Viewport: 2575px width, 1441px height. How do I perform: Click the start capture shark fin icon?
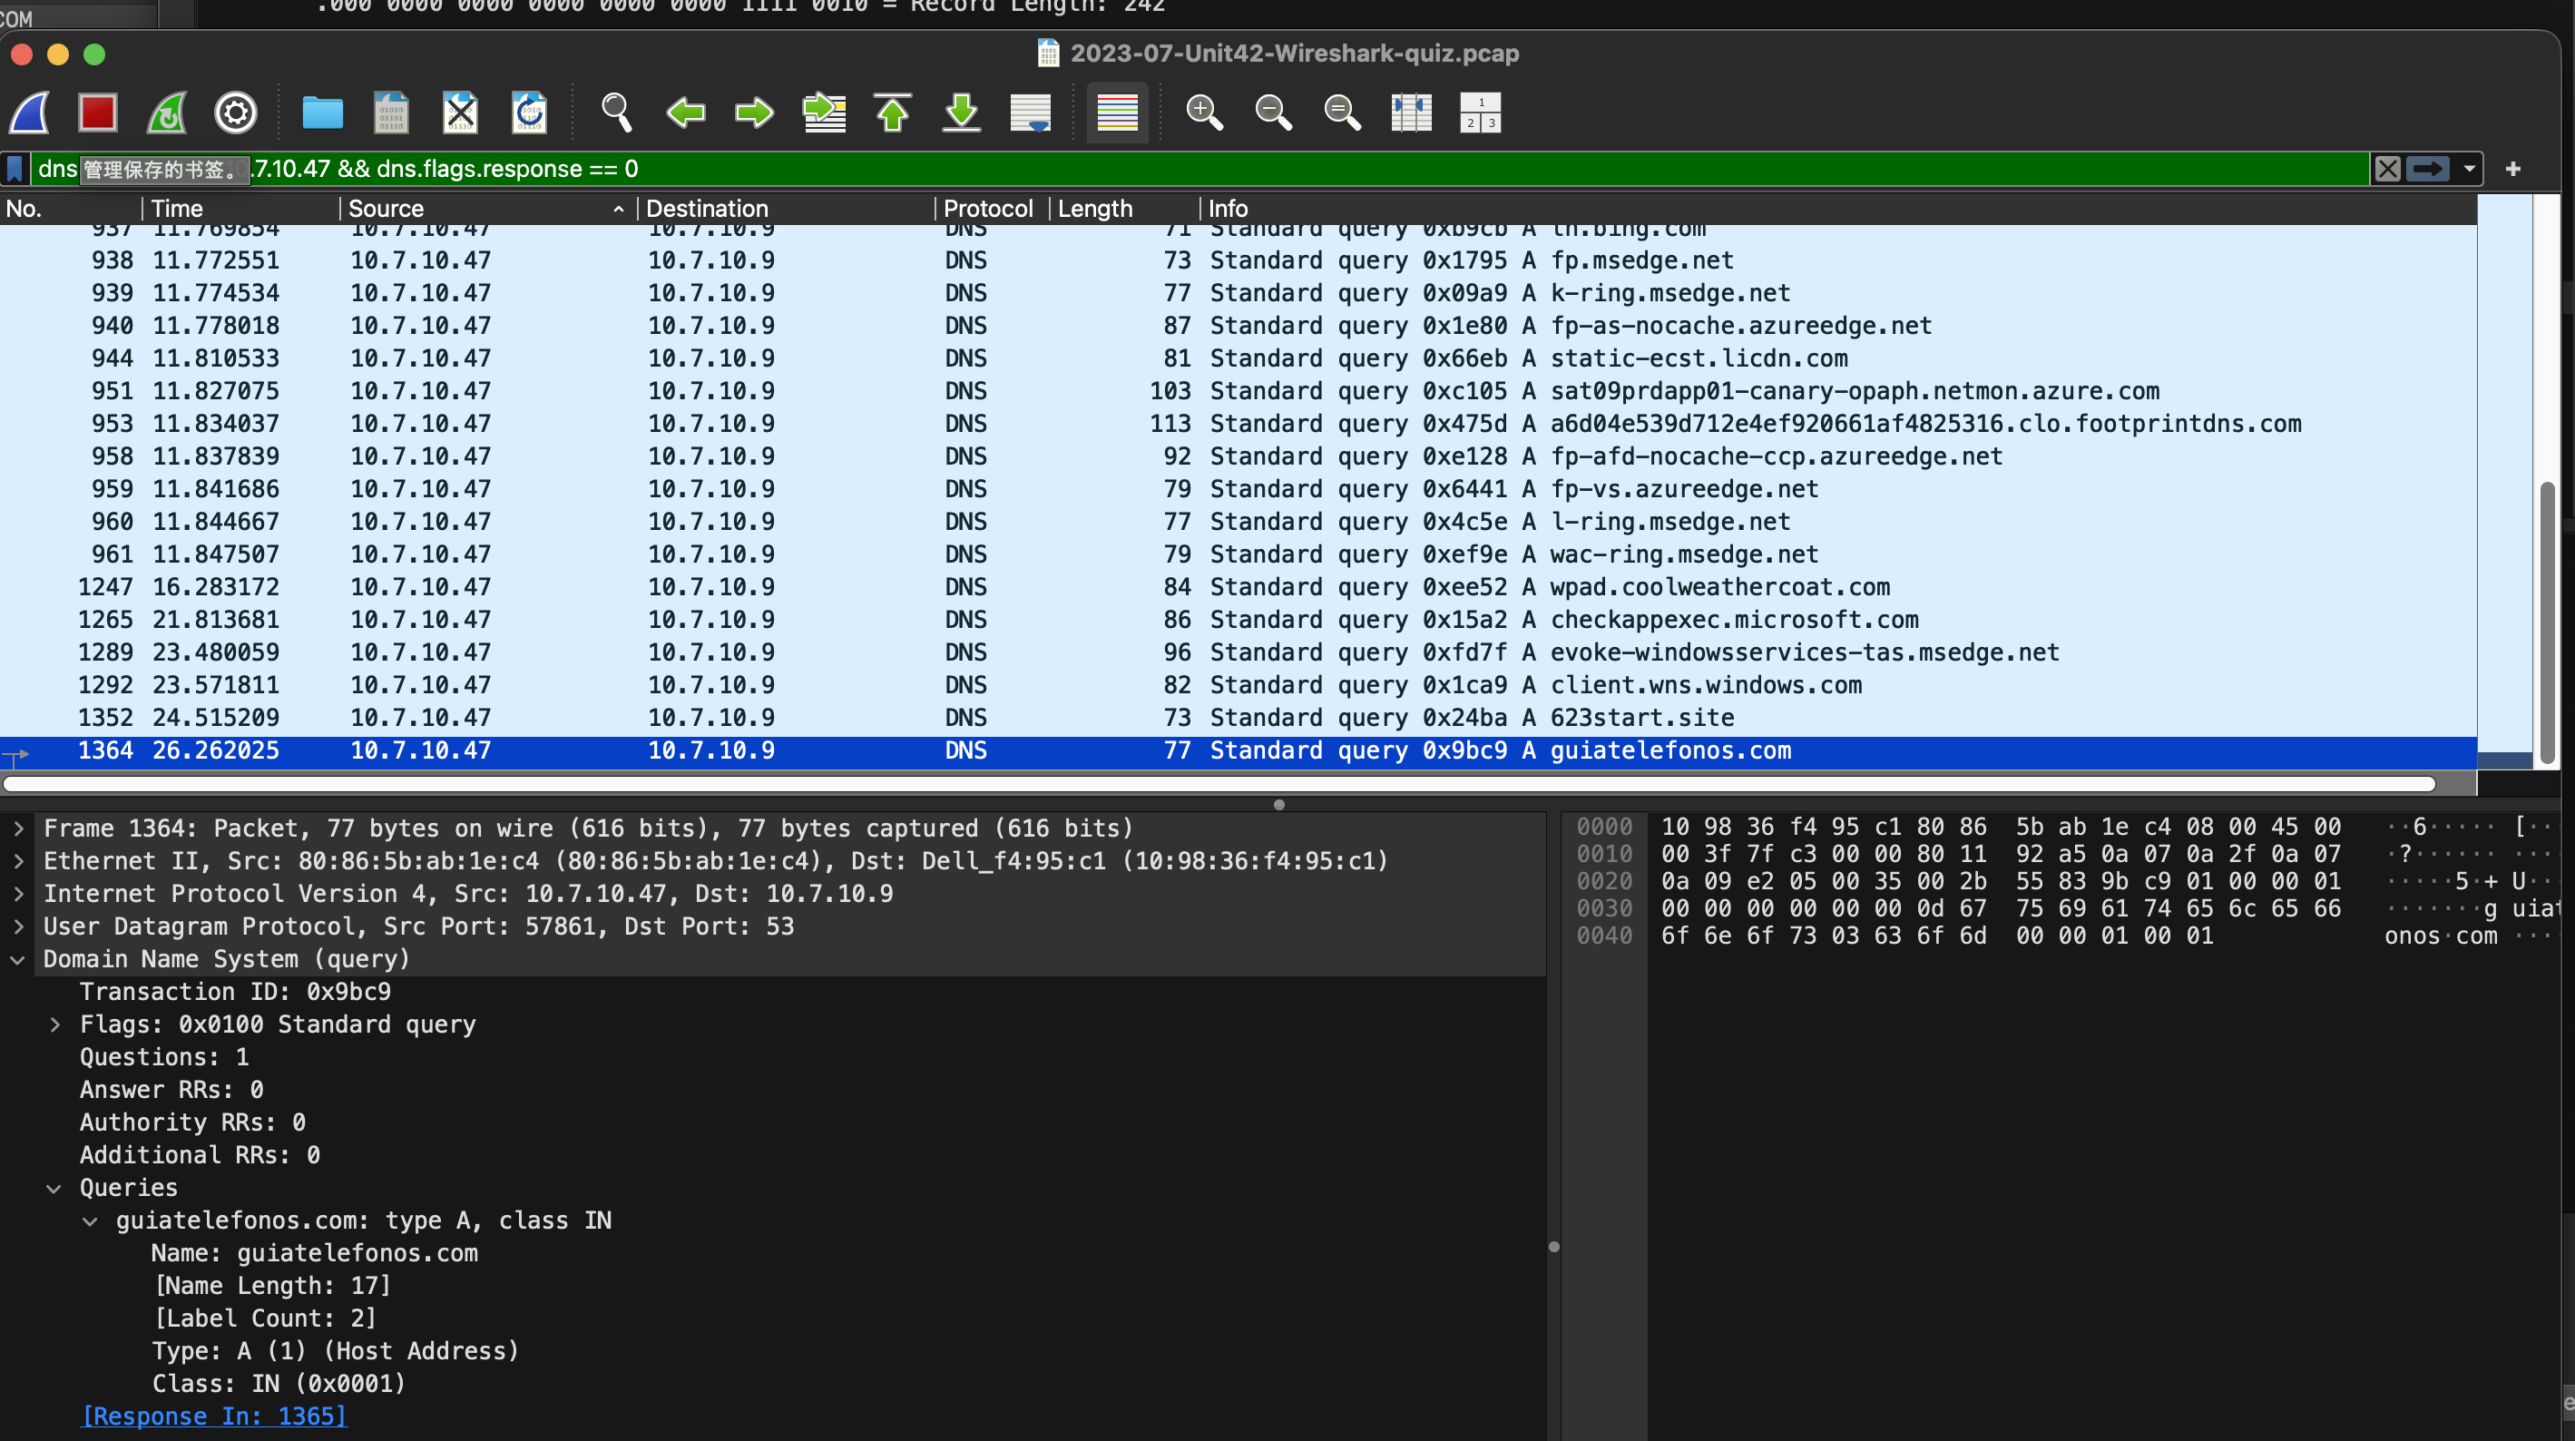click(31, 113)
